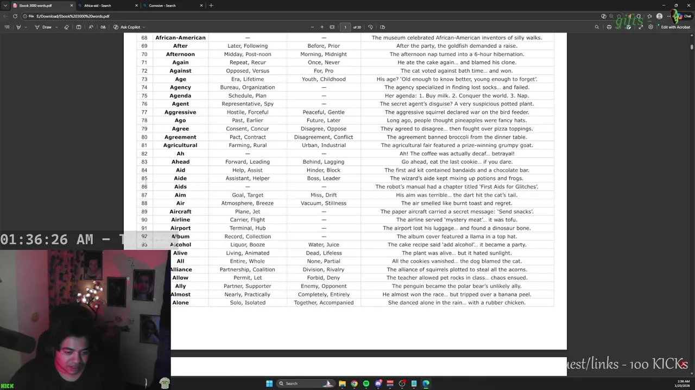695x390 pixels.
Task: Zoom in the PDF with plus icon
Action: click(x=322, y=27)
